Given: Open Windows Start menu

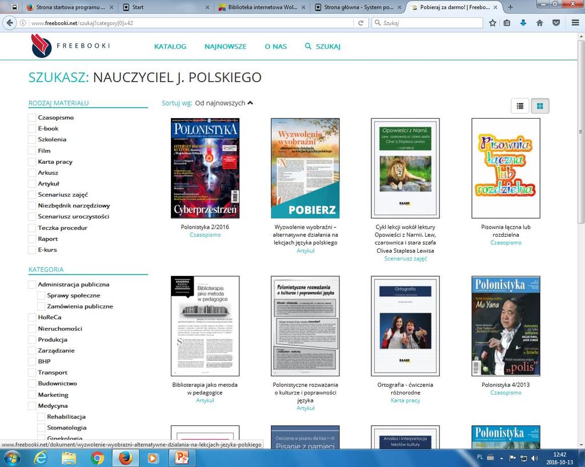Looking at the screenshot, I should pyautogui.click(x=12, y=458).
